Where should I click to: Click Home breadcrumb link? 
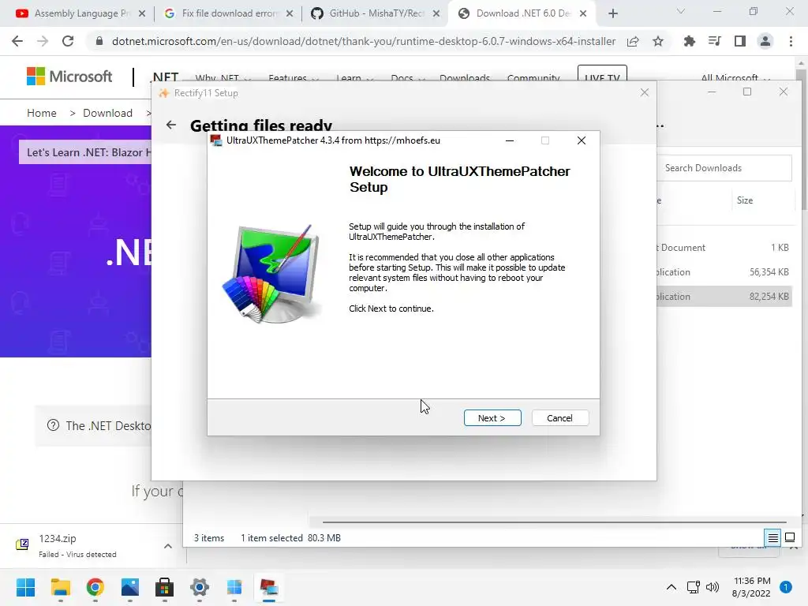click(42, 113)
